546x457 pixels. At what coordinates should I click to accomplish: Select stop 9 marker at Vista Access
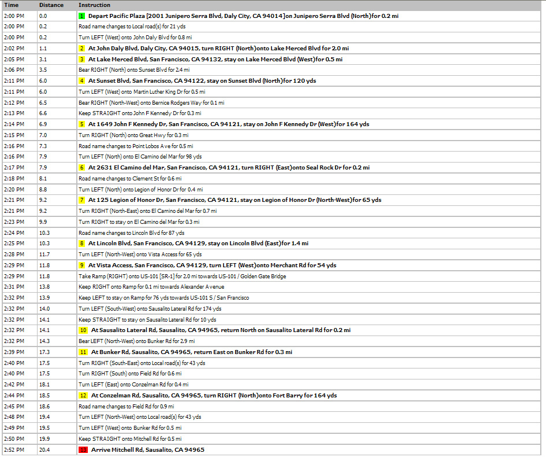[x=82, y=266]
